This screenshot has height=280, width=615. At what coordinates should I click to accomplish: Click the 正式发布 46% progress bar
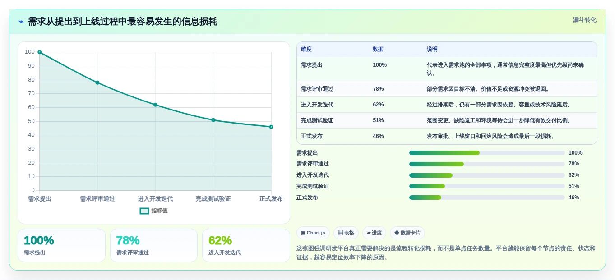point(487,197)
